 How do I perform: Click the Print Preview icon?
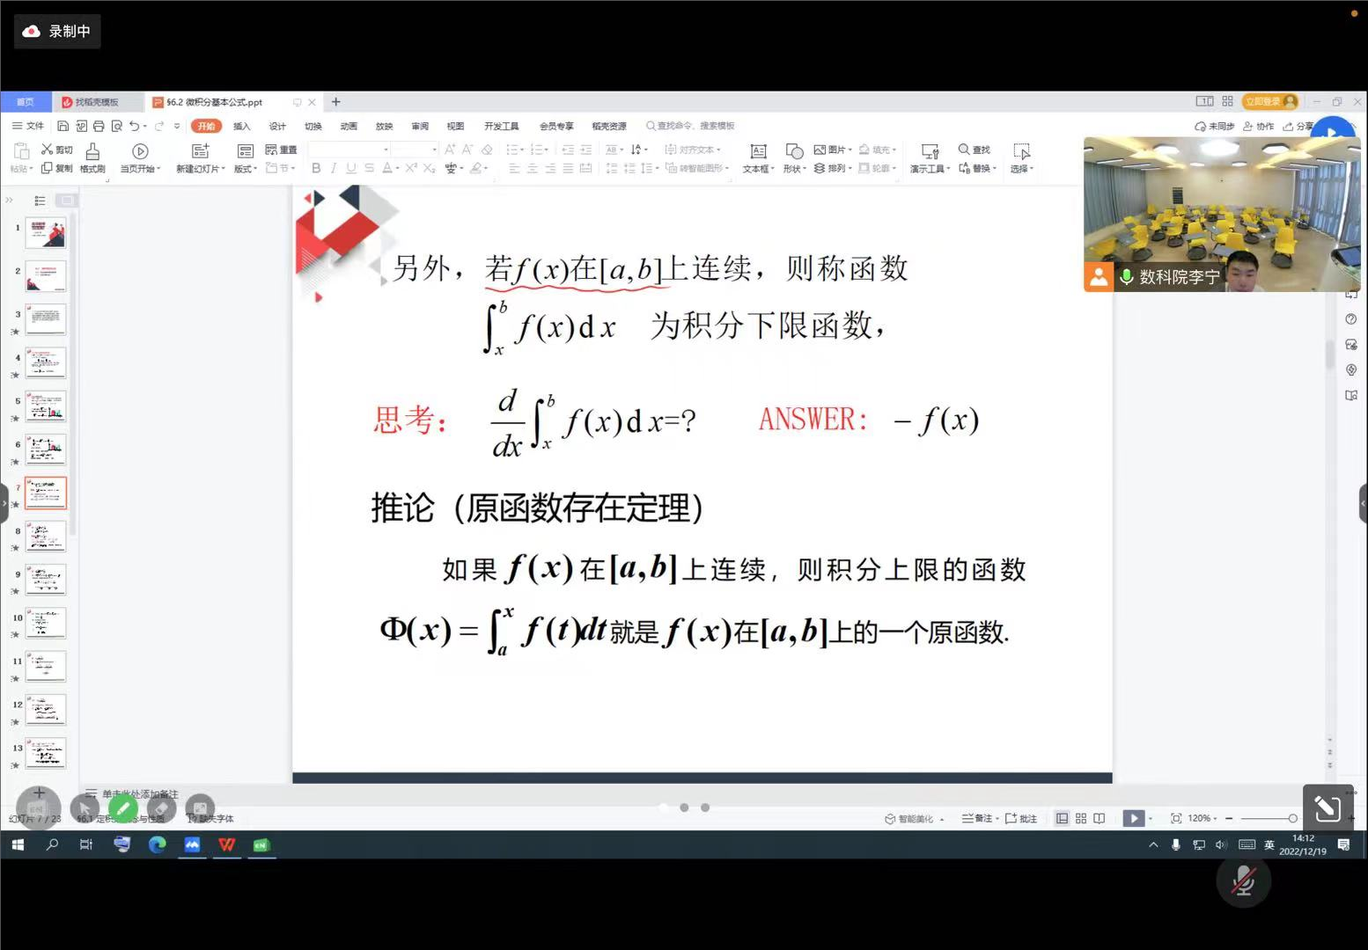click(x=116, y=126)
